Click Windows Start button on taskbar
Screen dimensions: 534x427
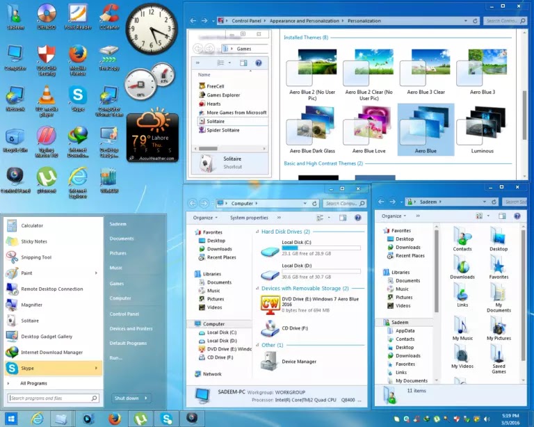click(11, 419)
